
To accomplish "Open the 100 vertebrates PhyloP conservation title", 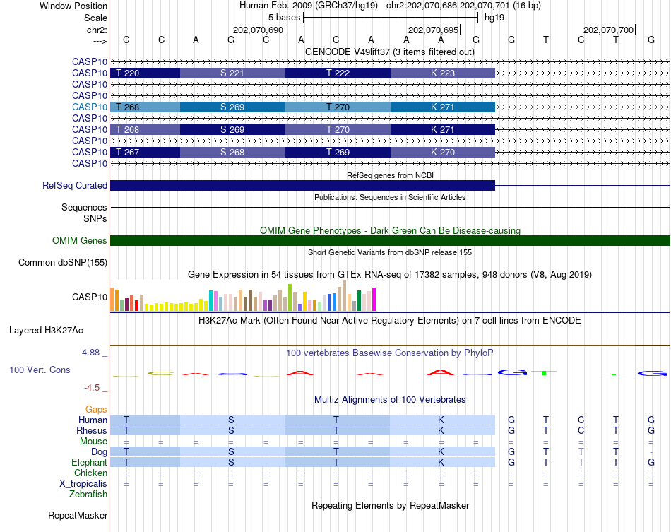I will (x=390, y=353).
